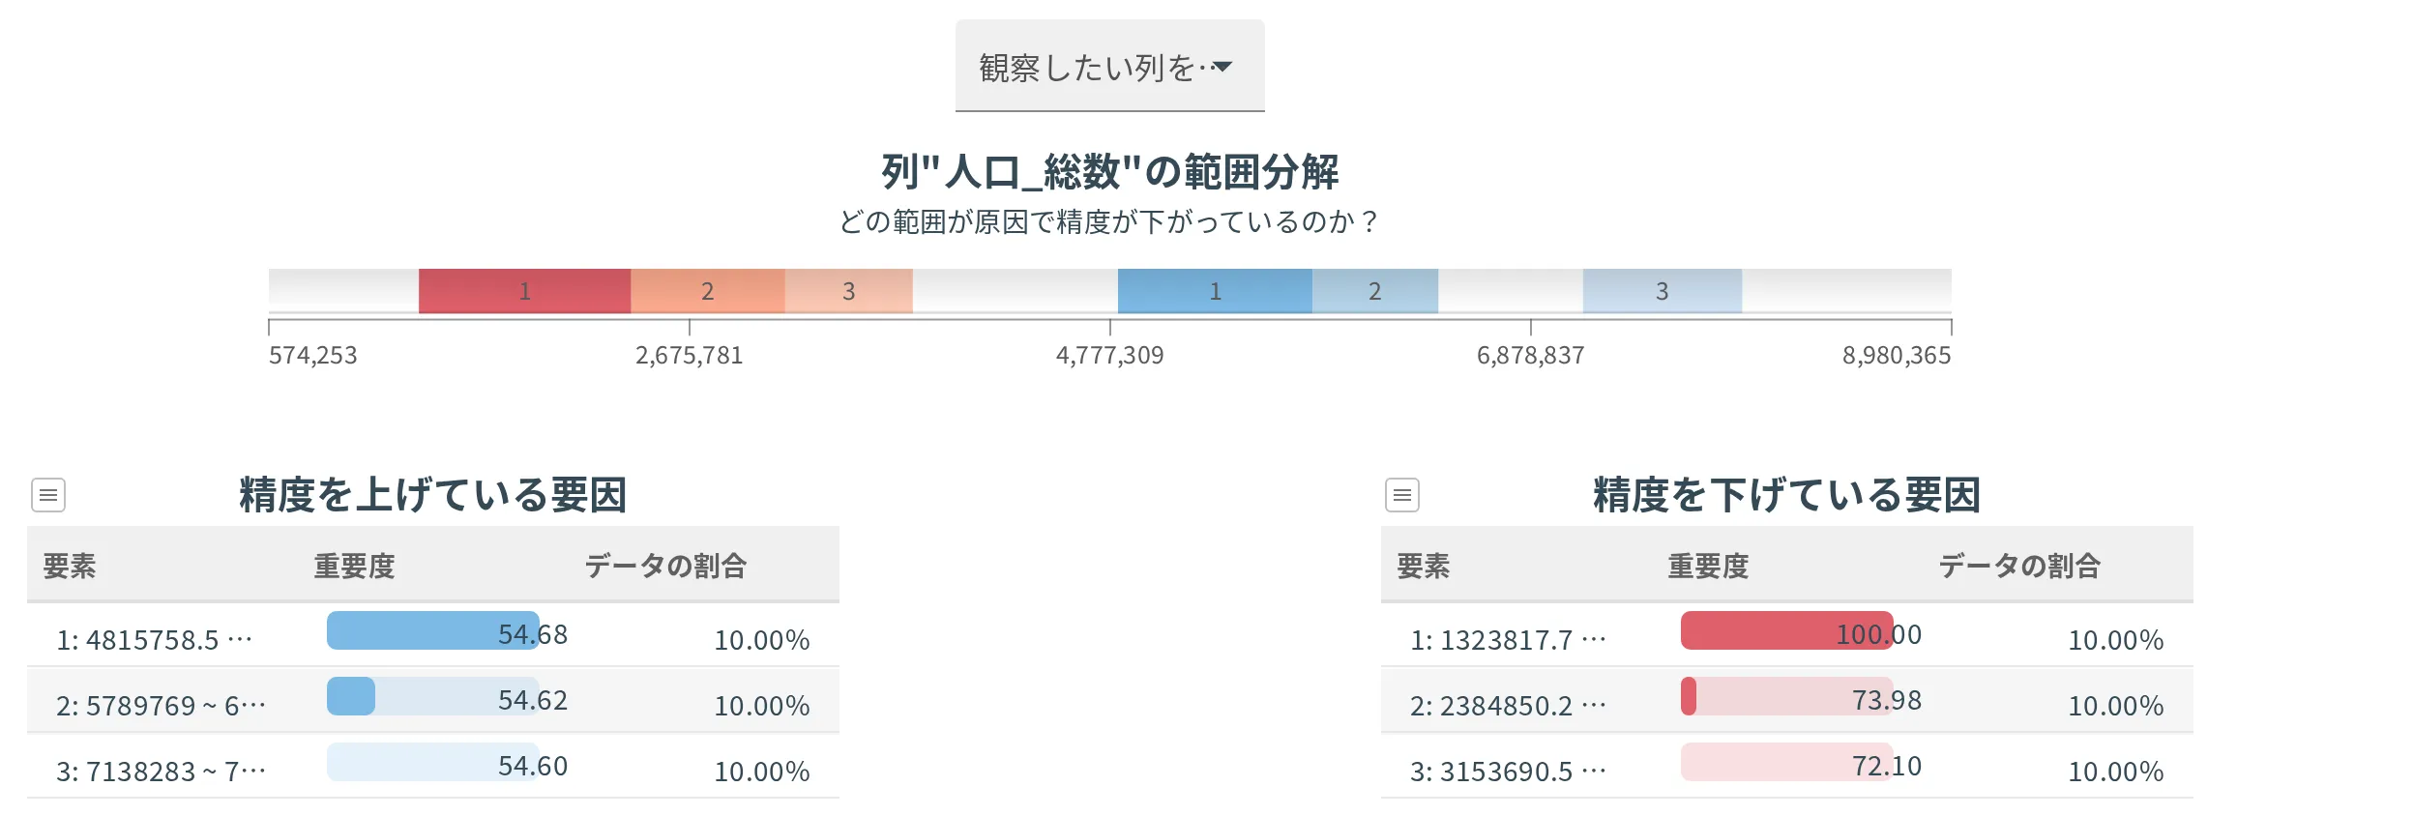The height and width of the screenshot is (816, 2414).
Task: Select row 2: 5789769 ~ 6…
Action: click(433, 701)
